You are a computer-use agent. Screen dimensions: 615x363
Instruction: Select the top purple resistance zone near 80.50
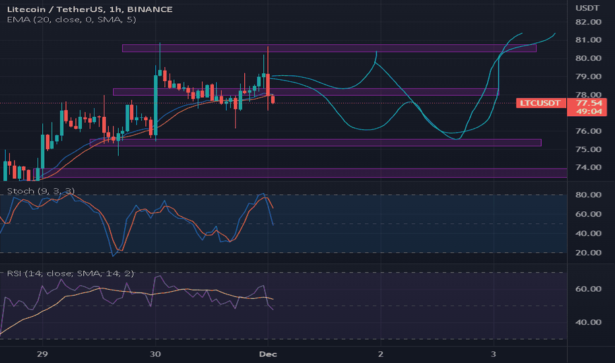point(329,48)
